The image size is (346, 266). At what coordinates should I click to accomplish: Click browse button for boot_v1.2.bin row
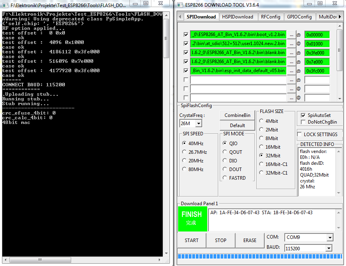point(291,35)
